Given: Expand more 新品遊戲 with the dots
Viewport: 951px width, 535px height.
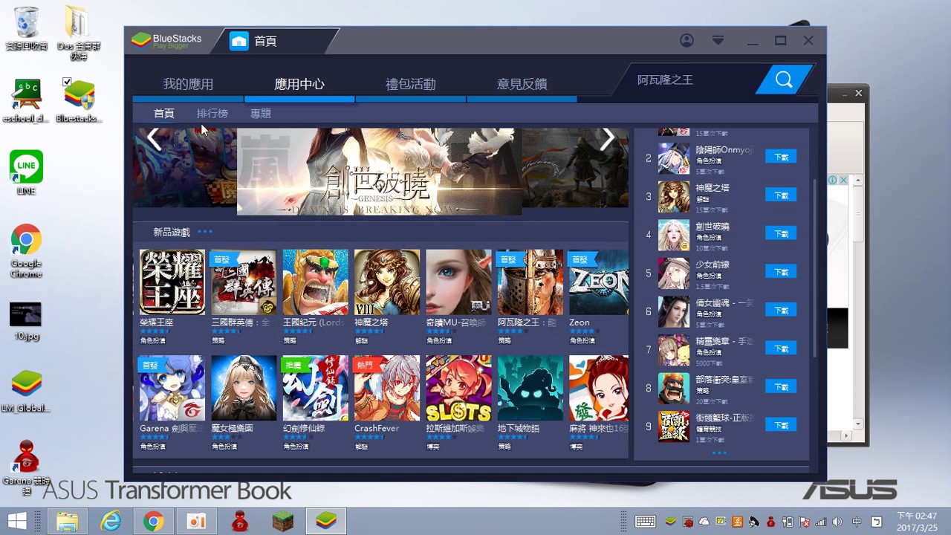Looking at the screenshot, I should pos(205,232).
